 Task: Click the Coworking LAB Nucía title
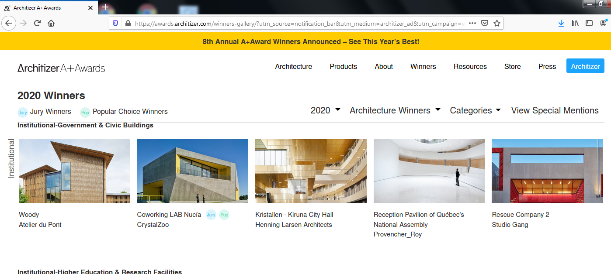[x=169, y=215]
